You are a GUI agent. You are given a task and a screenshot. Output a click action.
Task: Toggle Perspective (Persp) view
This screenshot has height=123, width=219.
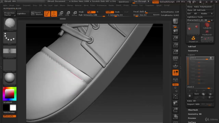176,58
